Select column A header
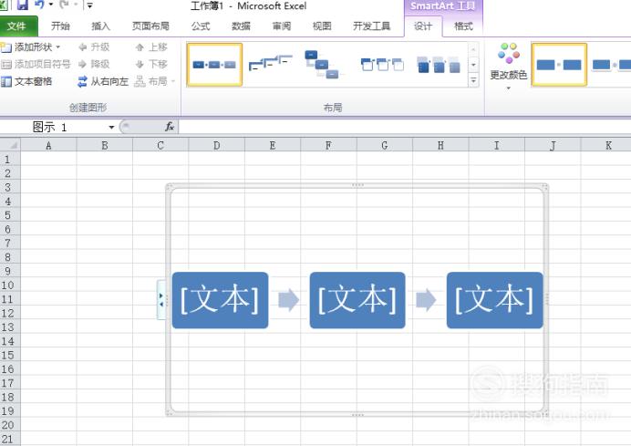The width and height of the screenshot is (631, 446). pyautogui.click(x=48, y=146)
